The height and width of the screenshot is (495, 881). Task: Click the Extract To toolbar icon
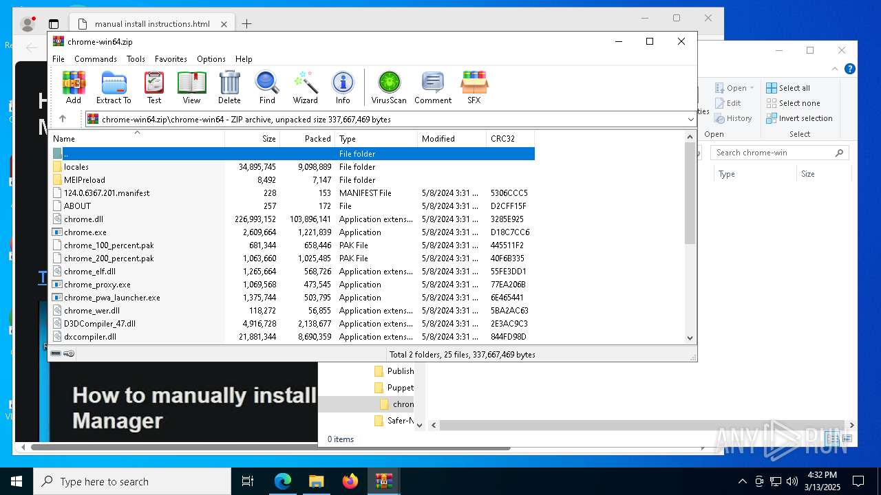[114, 87]
